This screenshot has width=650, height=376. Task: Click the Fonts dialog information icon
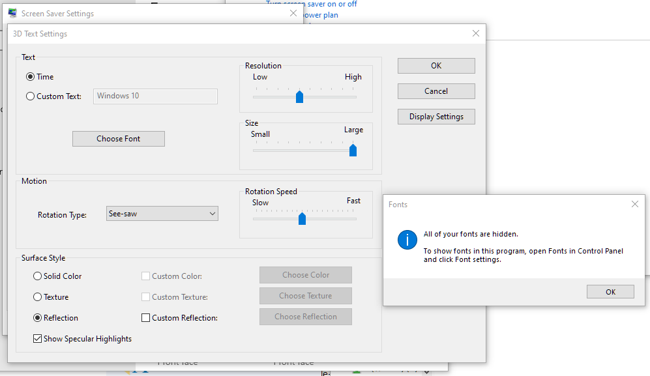pyautogui.click(x=407, y=240)
